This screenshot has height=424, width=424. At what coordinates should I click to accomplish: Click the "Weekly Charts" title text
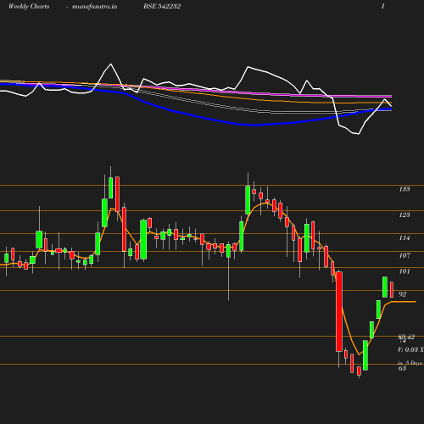29,6
